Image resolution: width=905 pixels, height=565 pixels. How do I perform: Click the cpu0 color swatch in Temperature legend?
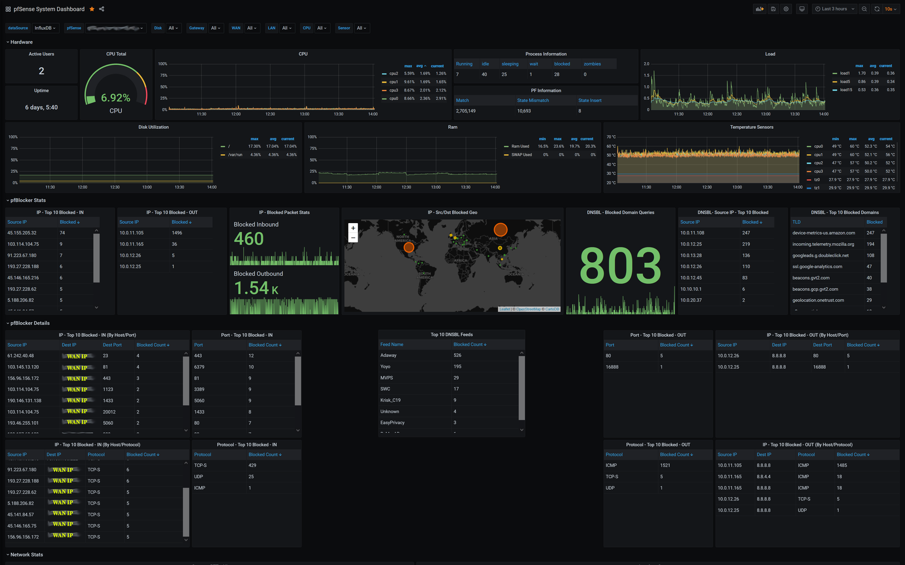click(x=809, y=147)
